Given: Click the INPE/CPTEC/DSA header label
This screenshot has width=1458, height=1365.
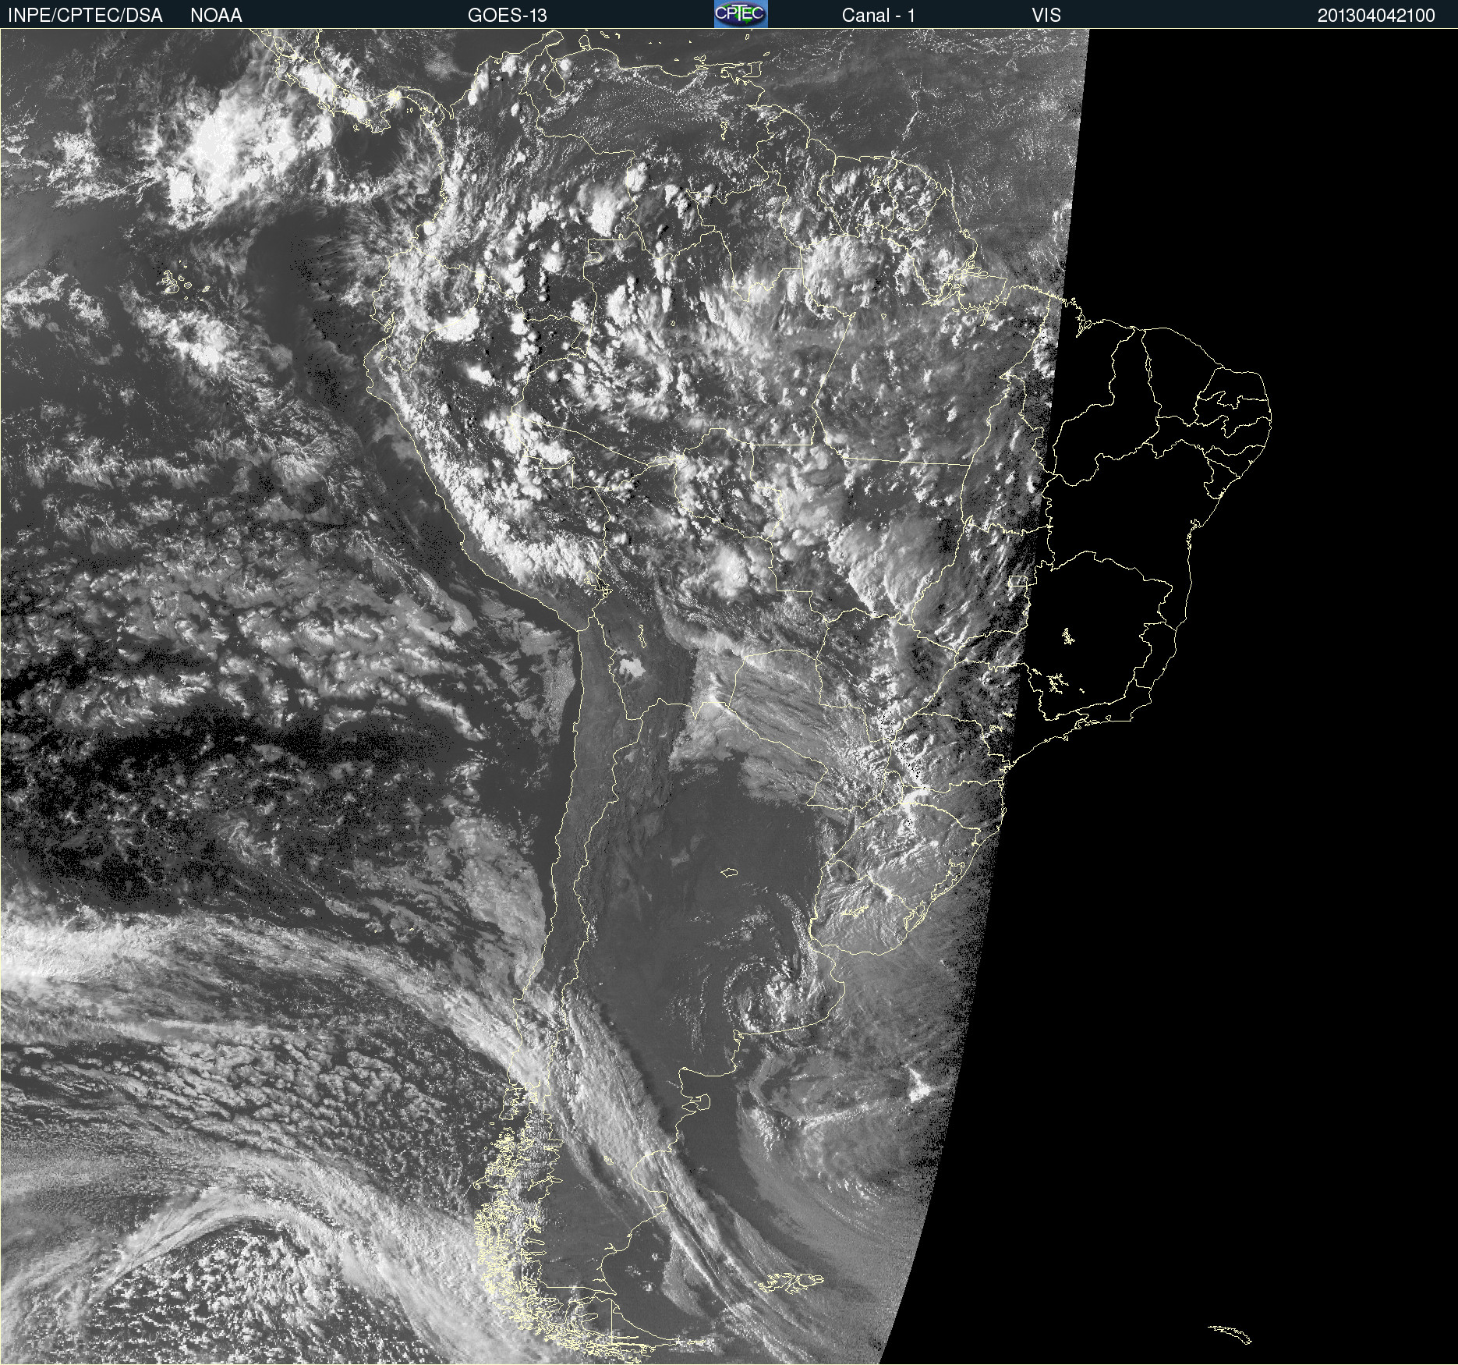Looking at the screenshot, I should point(85,16).
